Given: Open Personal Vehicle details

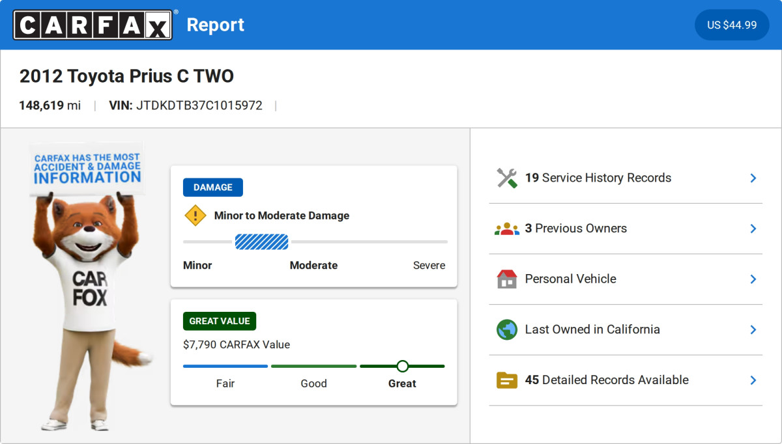Looking at the screenshot, I should pyautogui.click(x=626, y=279).
